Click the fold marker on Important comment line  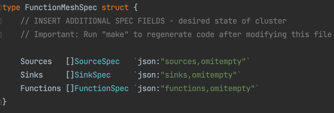point(1,34)
